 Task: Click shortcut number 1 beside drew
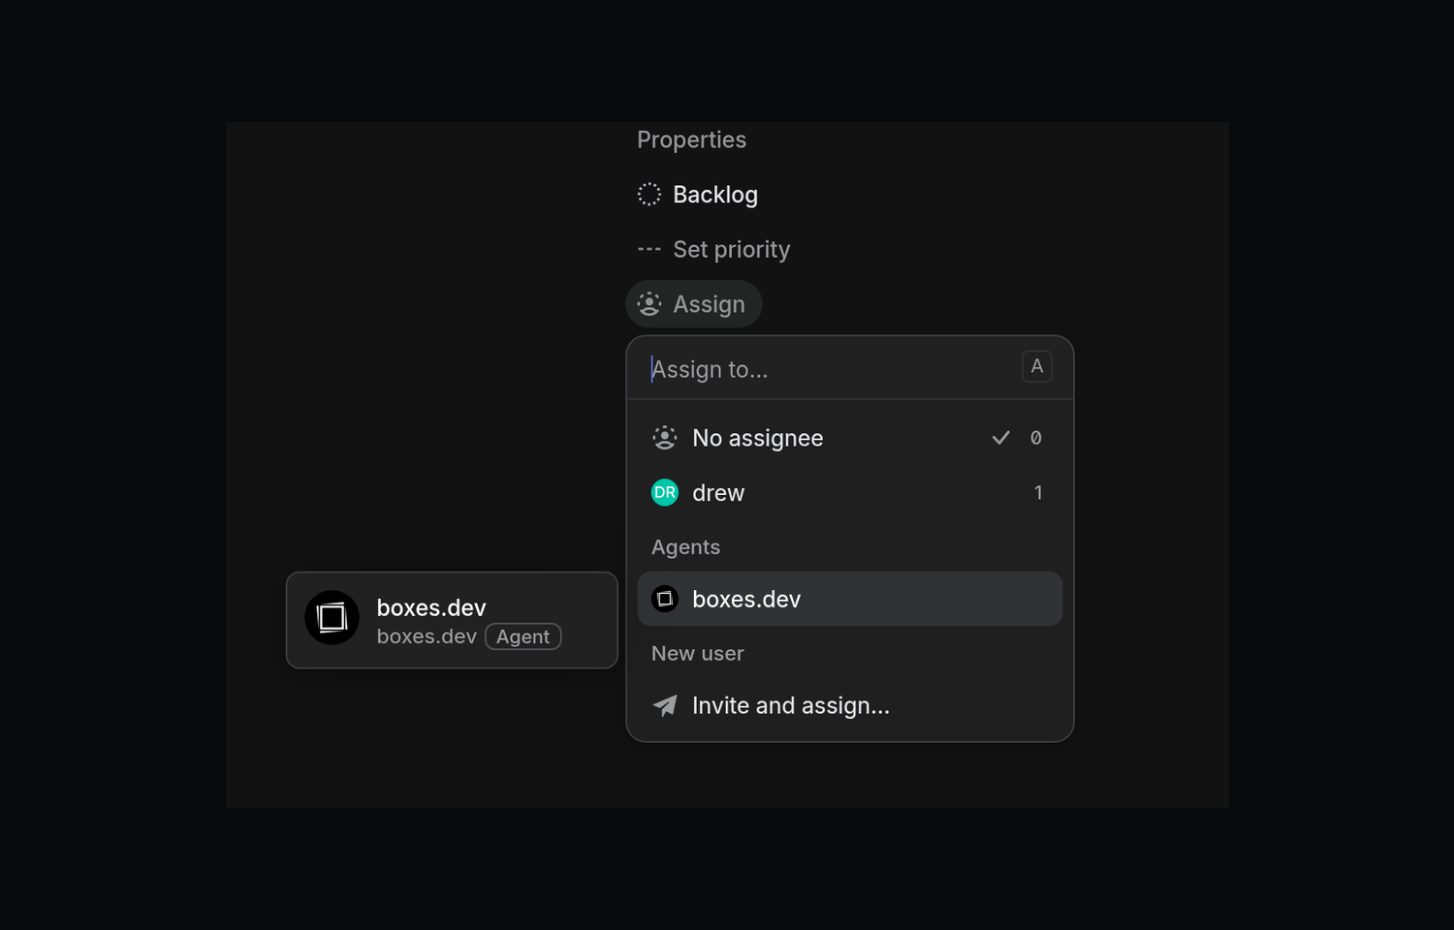pyautogui.click(x=1038, y=493)
